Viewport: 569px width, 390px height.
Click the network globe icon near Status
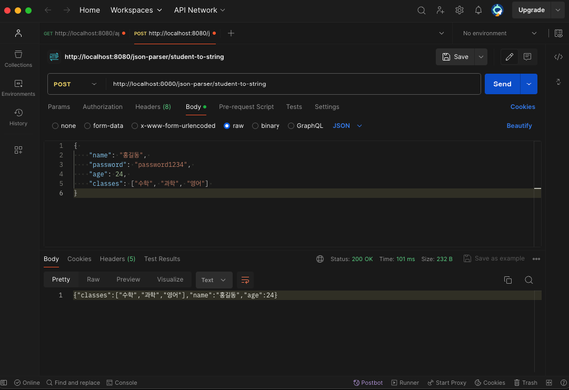[320, 259]
